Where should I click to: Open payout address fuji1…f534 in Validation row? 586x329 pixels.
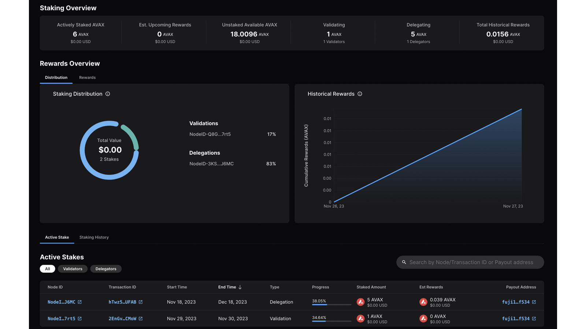coord(516,319)
